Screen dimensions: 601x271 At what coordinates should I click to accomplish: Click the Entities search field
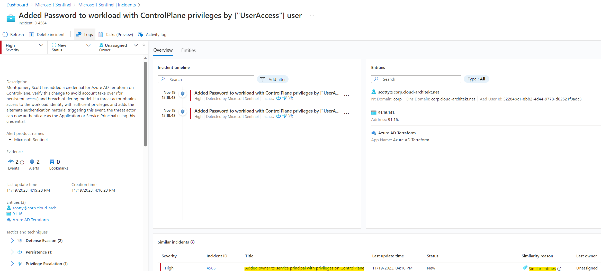[x=416, y=79]
